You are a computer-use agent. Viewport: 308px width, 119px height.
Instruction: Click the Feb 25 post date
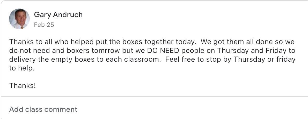[x=44, y=25]
